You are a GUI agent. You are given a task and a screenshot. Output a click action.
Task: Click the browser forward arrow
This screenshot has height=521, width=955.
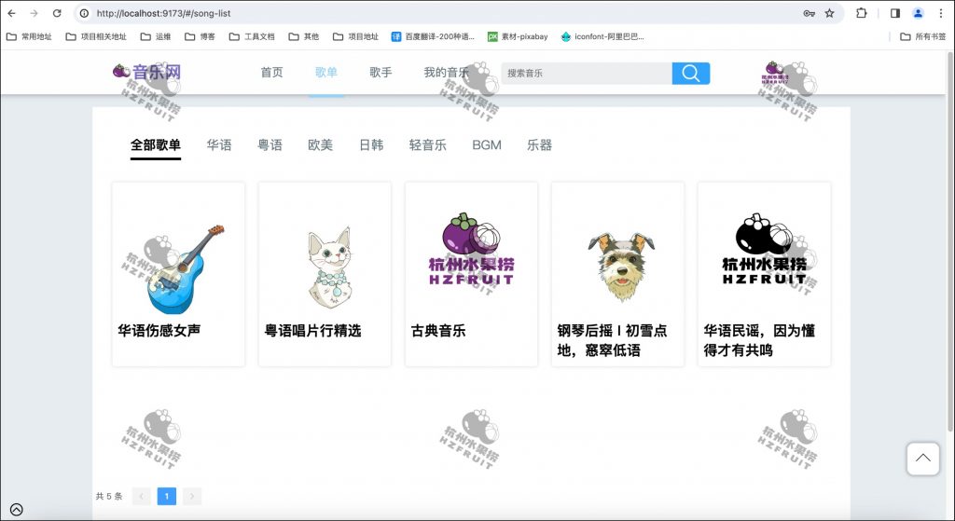[x=35, y=13]
